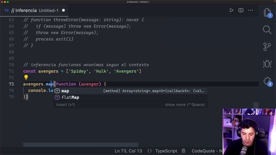Open the Explorer files icon in activity bar
The height and width of the screenshot is (155, 276).
(x=267, y=12)
